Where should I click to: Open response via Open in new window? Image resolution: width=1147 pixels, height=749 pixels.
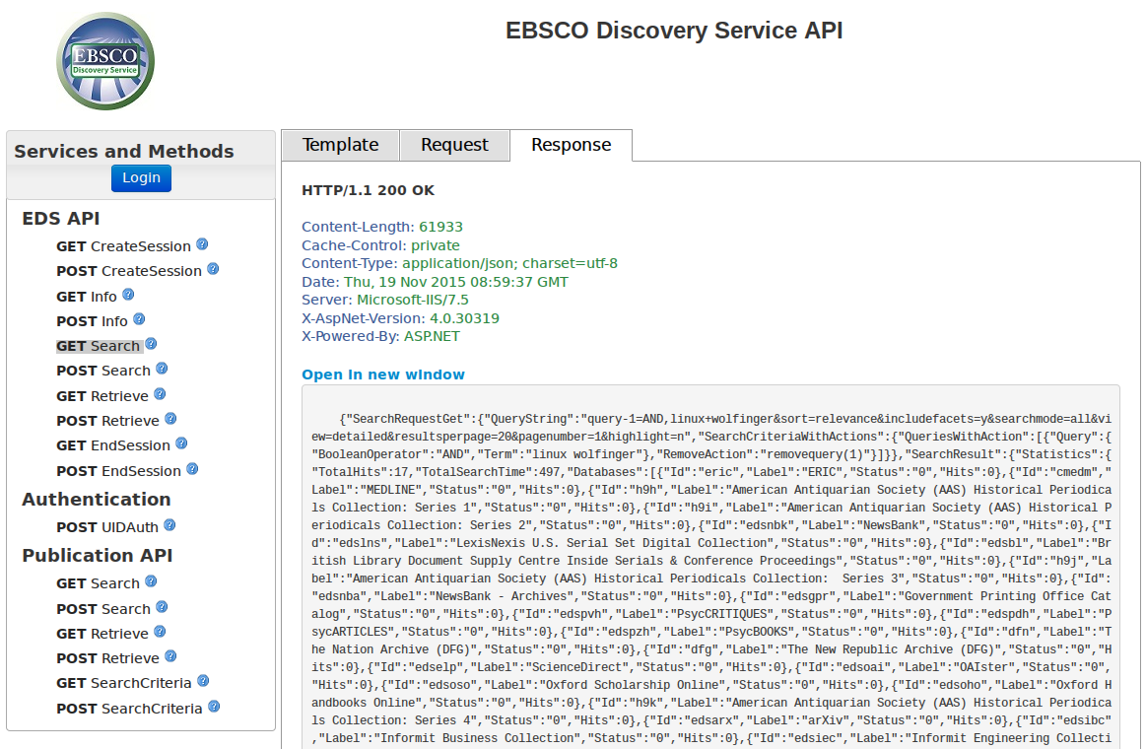click(x=383, y=374)
